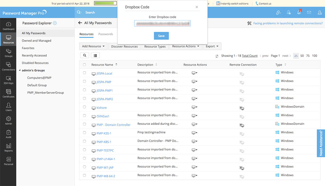Click the Enter Dropbox code field
Image resolution: width=325 pixels, height=186 pixels.
(162, 23)
